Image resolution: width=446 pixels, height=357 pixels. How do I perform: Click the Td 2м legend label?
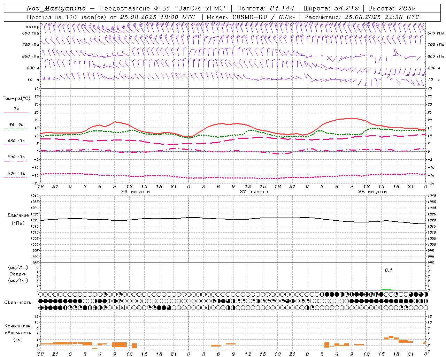(16, 125)
